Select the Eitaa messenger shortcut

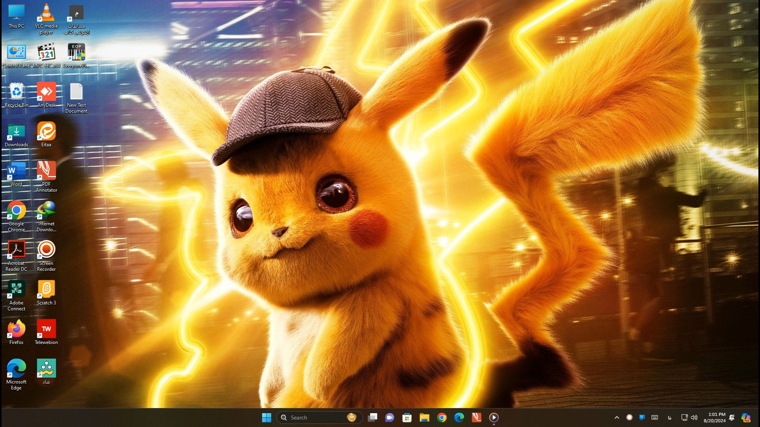46,135
